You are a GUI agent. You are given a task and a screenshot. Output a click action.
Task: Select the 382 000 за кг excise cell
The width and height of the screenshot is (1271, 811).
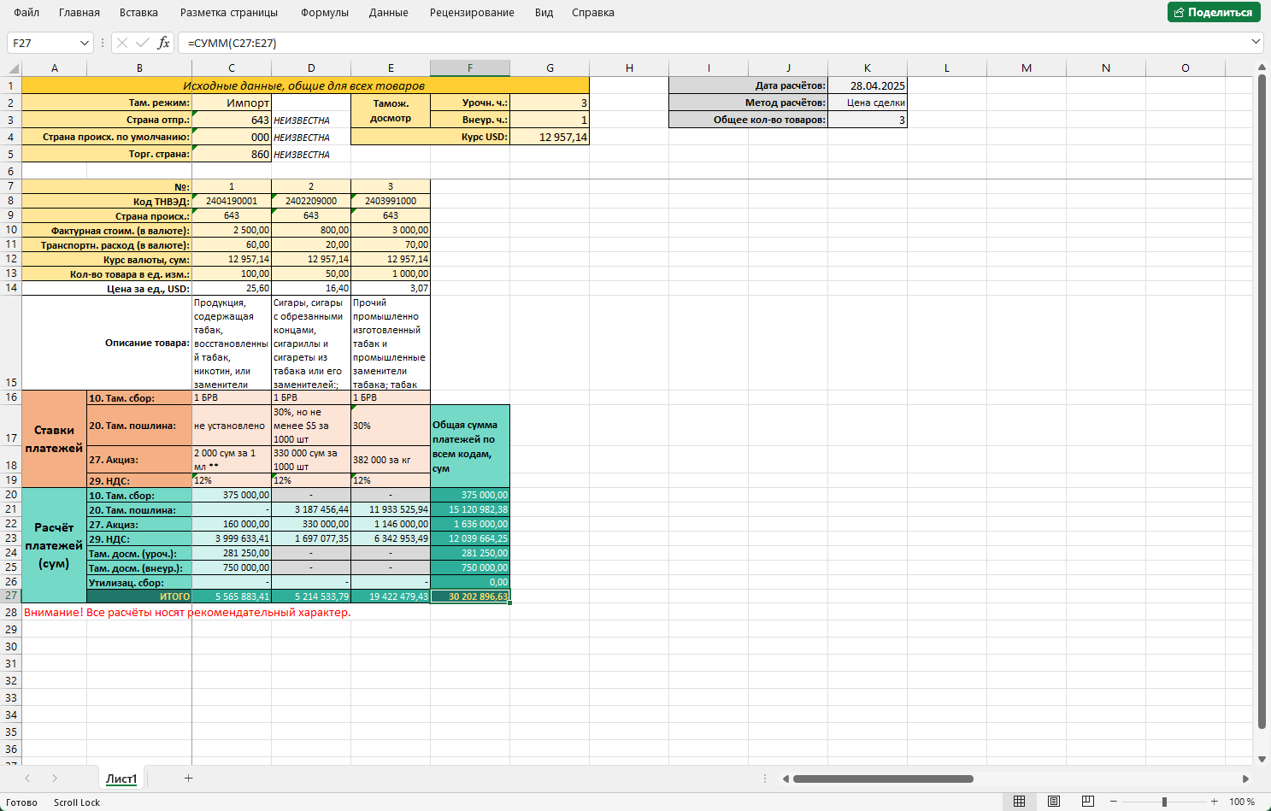391,460
